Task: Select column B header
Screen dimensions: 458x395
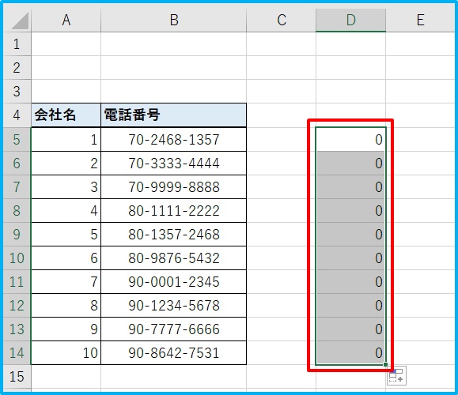Action: point(174,20)
